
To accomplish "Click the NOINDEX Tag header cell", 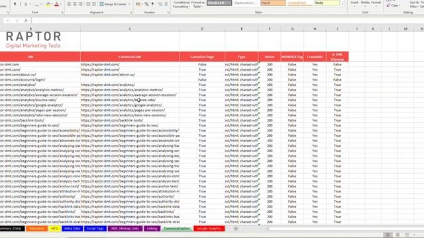I will tap(292, 57).
